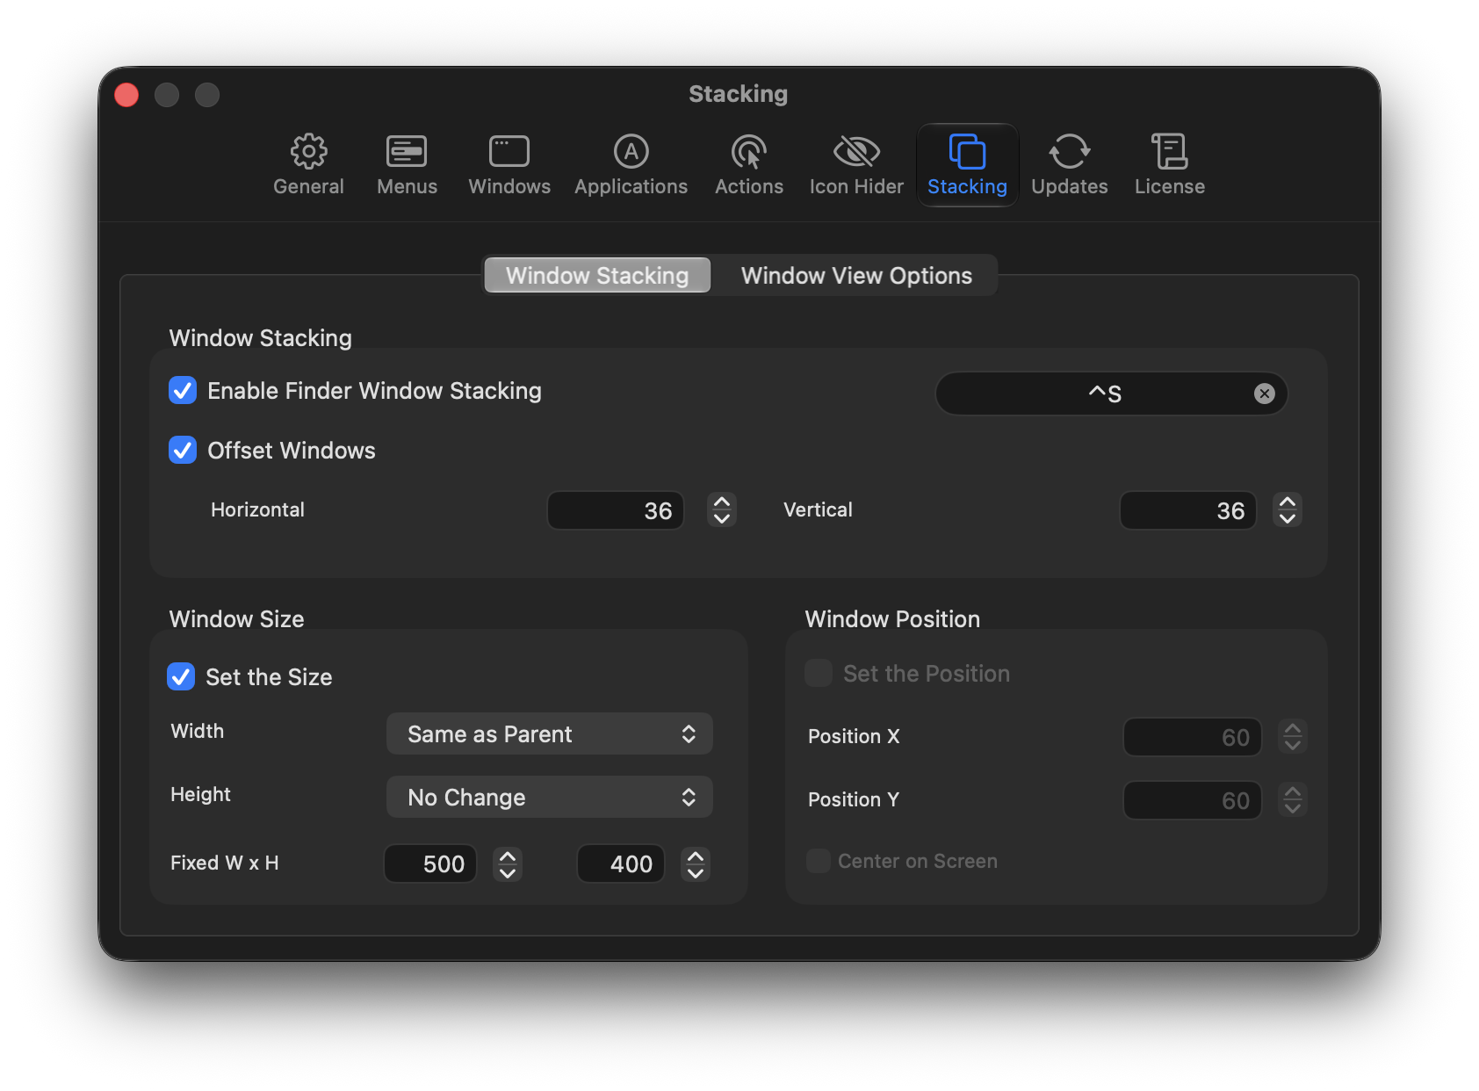Click the Position Y stepper

point(1293,799)
